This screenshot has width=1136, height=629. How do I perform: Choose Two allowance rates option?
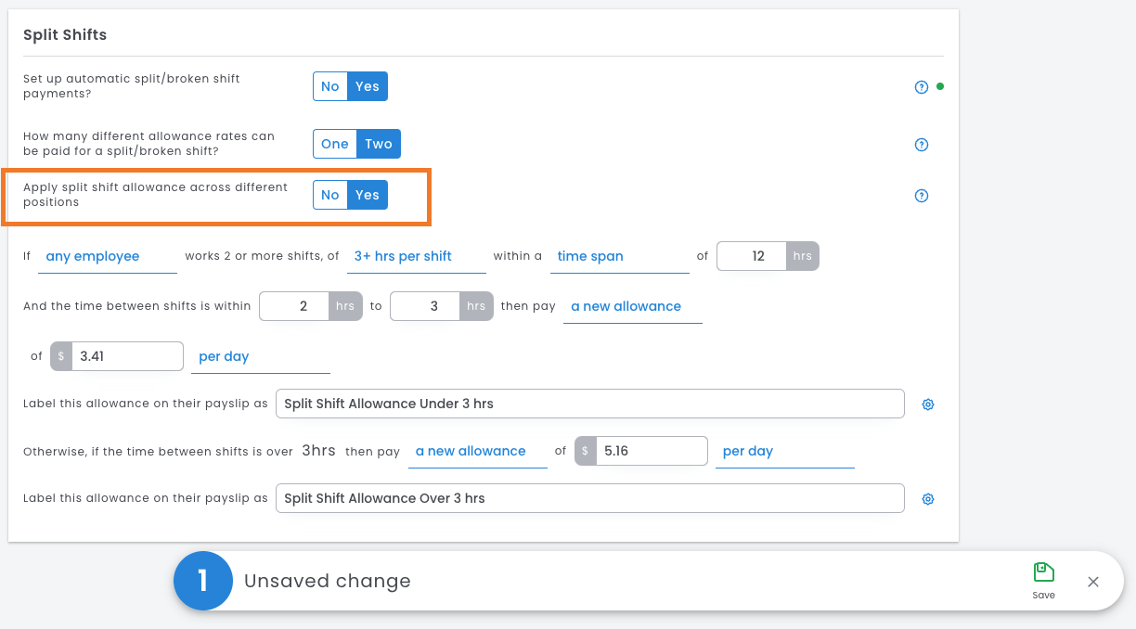coord(379,144)
